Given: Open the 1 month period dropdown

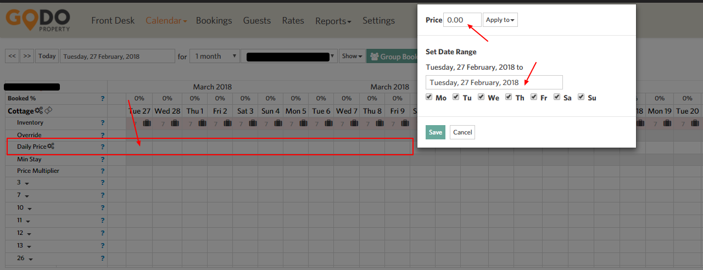Looking at the screenshot, I should pyautogui.click(x=215, y=56).
